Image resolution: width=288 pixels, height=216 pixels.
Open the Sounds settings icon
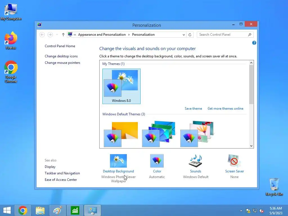[195, 161]
